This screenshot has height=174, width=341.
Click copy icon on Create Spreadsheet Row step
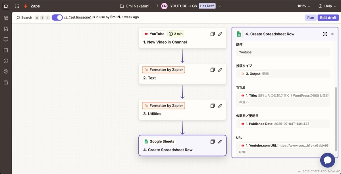(212, 142)
